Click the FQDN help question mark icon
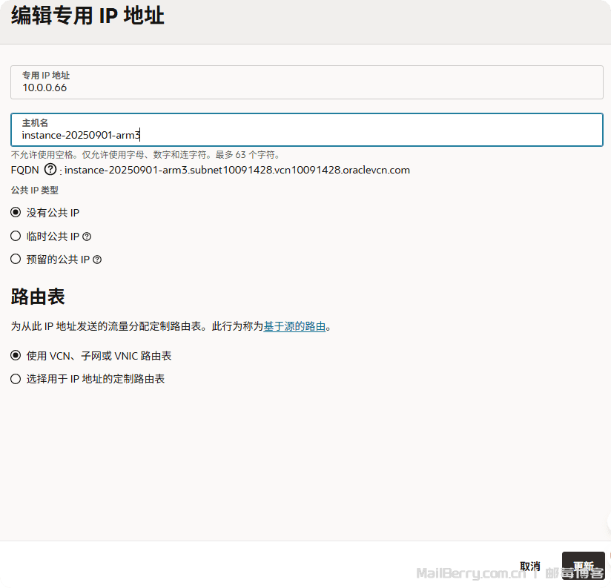Viewport: 611px width, 588px height. [50, 170]
